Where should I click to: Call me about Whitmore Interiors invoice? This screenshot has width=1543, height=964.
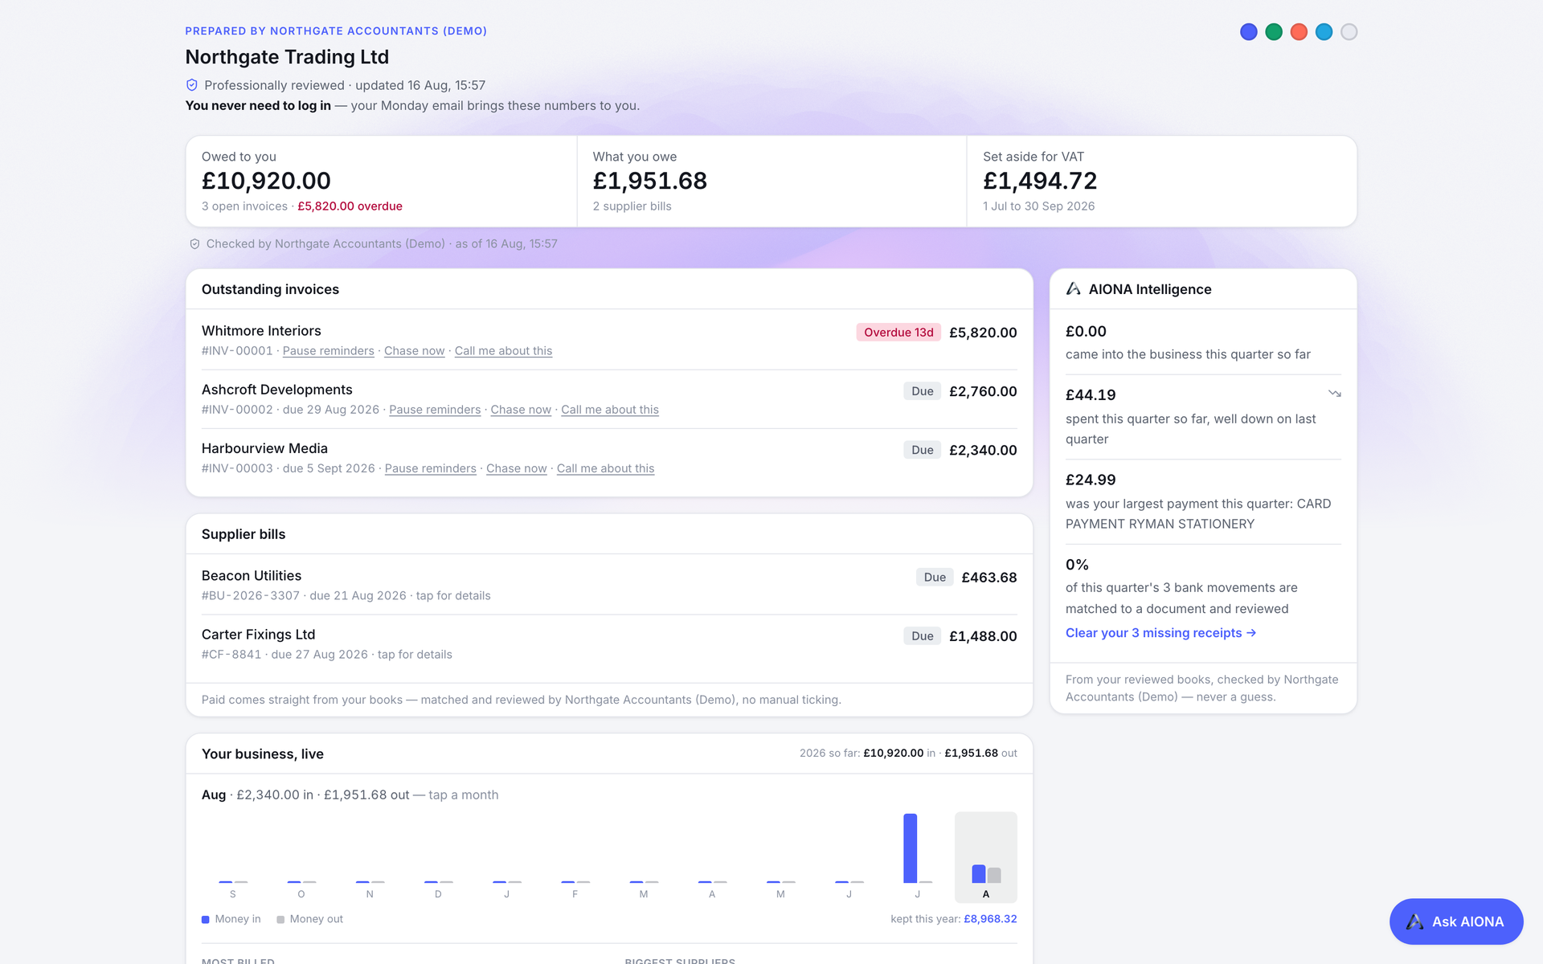tap(503, 351)
